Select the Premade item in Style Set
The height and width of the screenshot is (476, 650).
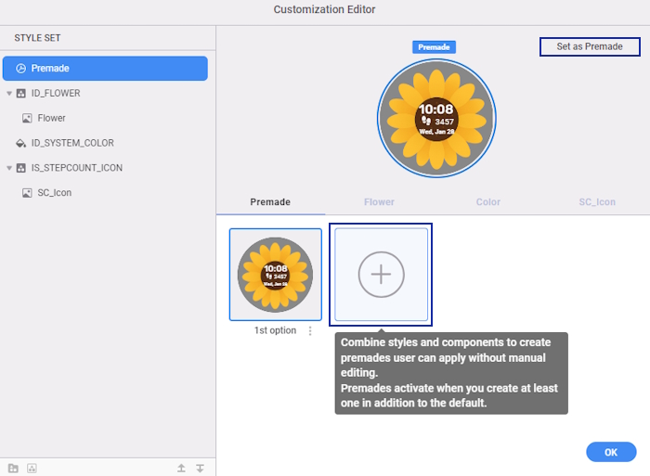105,69
